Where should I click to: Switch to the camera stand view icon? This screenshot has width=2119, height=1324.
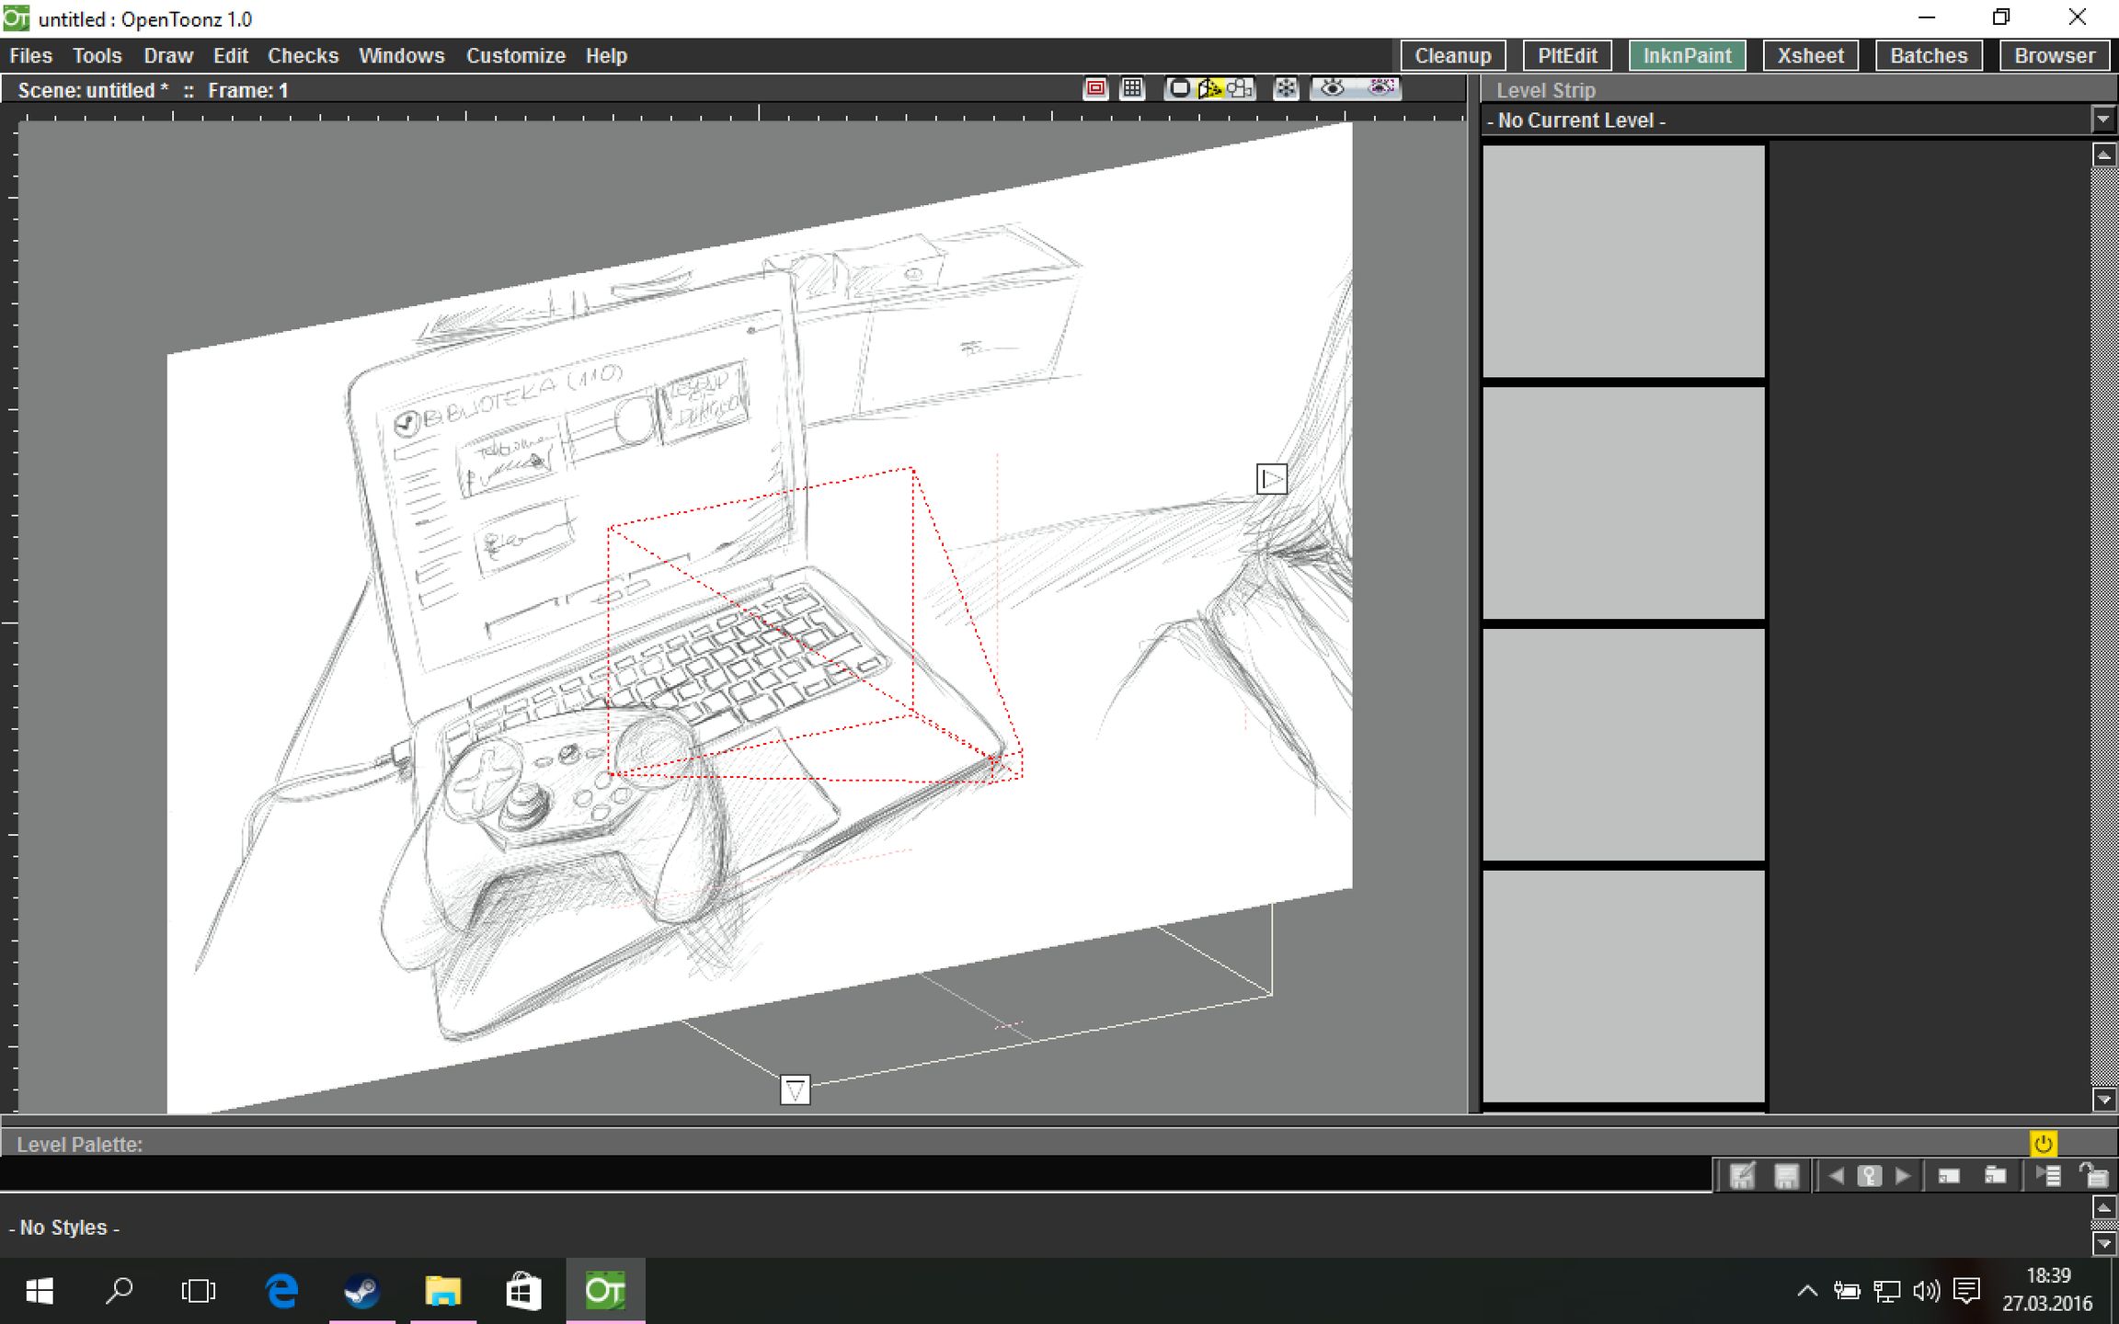click(x=1179, y=88)
